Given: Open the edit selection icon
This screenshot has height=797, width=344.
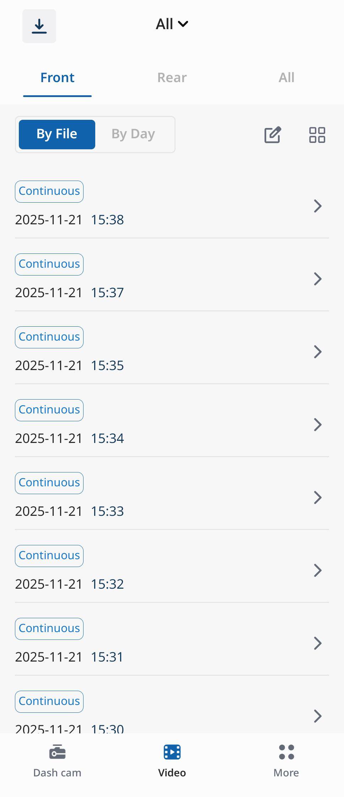Looking at the screenshot, I should (273, 135).
